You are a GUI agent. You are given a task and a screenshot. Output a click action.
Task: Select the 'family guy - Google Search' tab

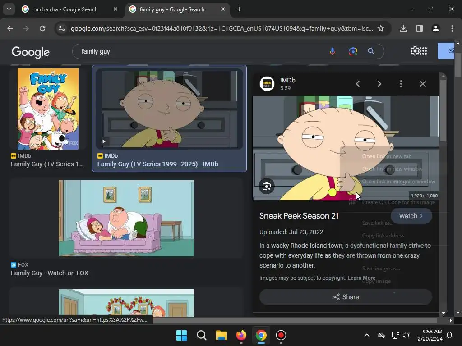point(177,9)
